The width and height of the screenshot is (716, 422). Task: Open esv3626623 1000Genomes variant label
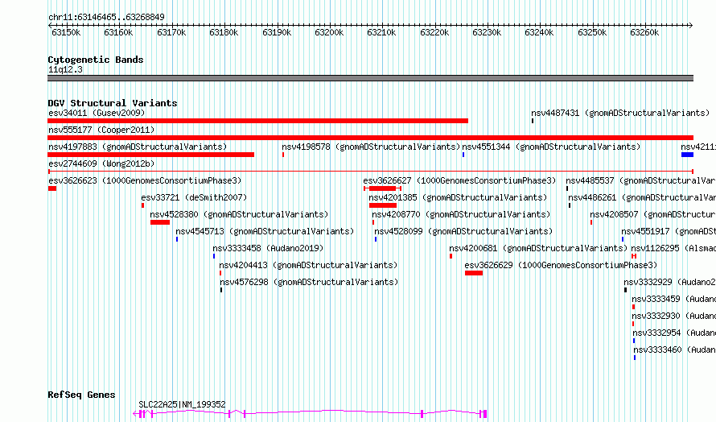point(145,180)
